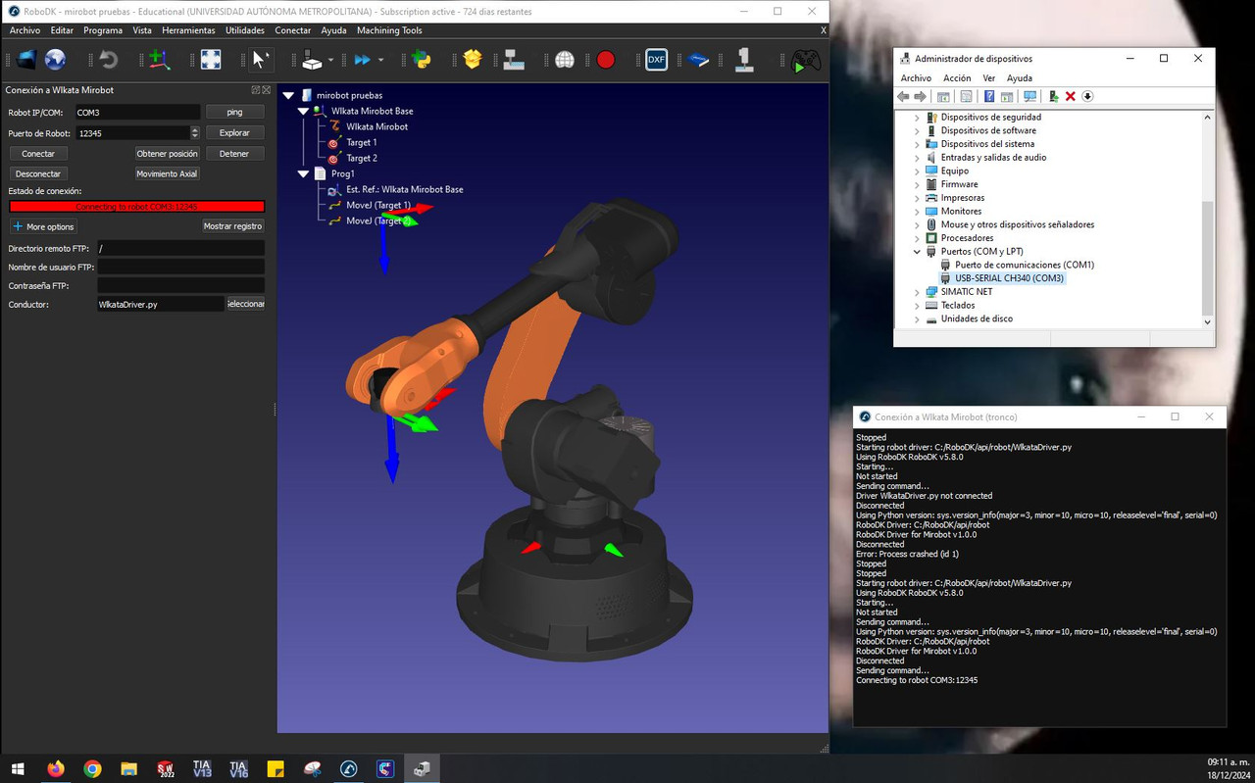Float the Conexión a Wlkata Mirobot panel
The width and height of the screenshot is (1255, 783).
tap(256, 90)
